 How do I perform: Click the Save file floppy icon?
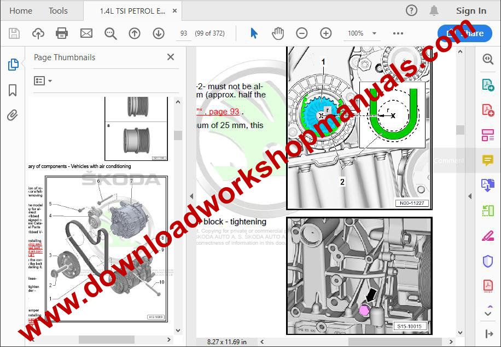(x=14, y=33)
